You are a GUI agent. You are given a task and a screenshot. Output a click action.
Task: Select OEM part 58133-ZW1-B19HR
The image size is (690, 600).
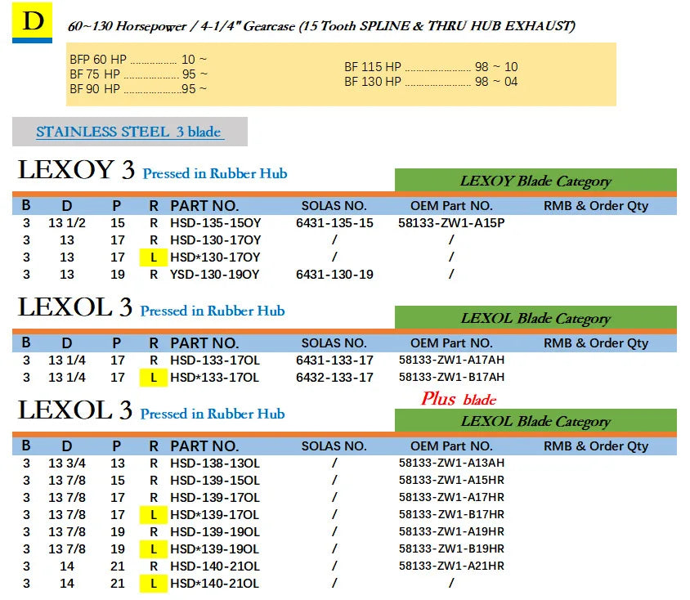point(451,549)
